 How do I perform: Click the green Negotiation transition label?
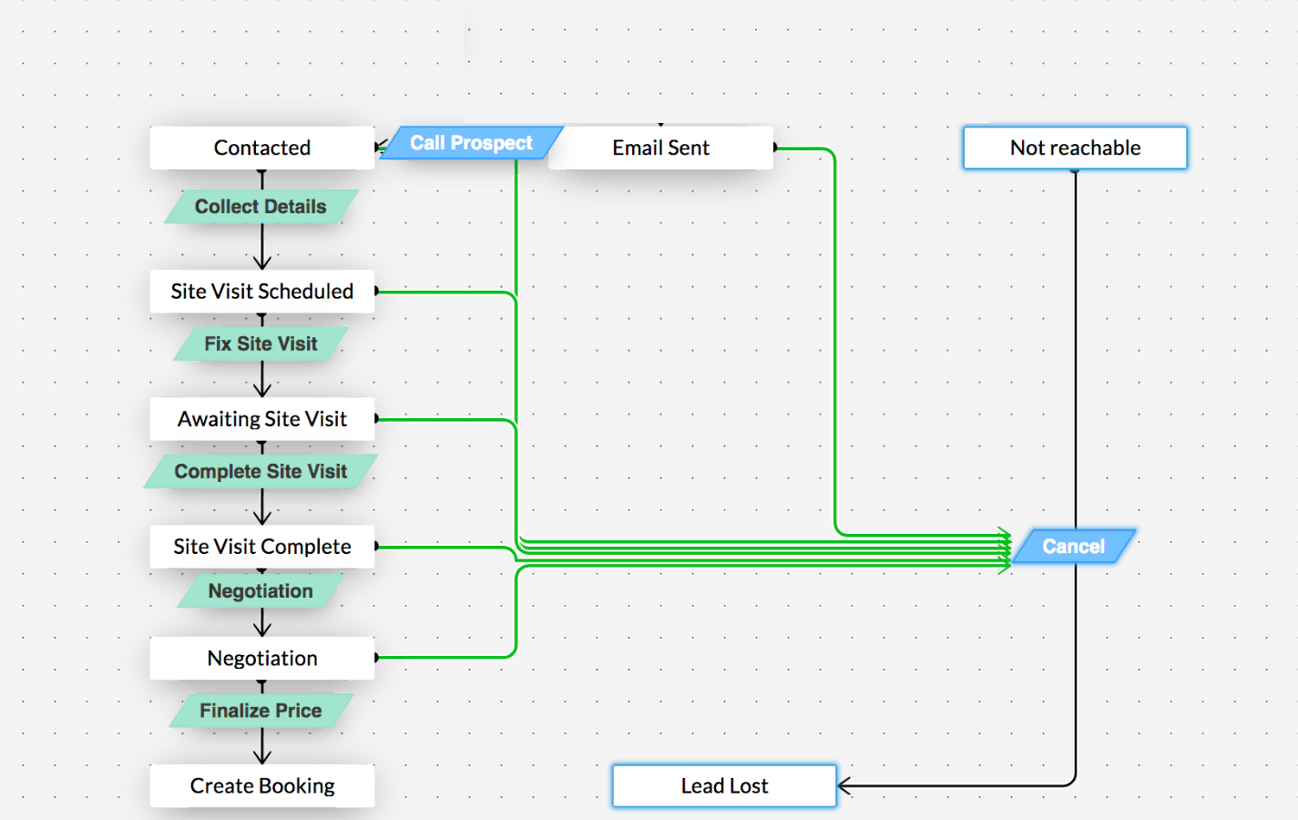pos(261,590)
